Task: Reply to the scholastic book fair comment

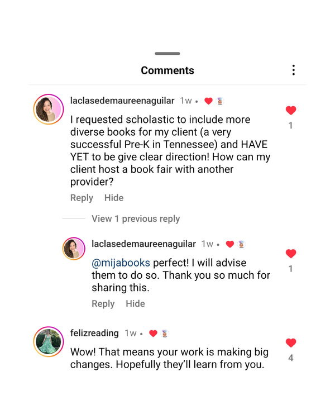Action: click(x=82, y=198)
